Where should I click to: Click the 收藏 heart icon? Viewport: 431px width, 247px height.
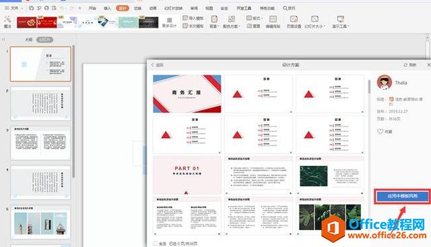tap(380, 132)
